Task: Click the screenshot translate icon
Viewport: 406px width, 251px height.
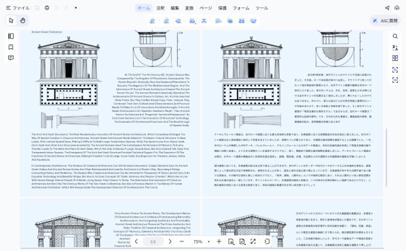Action: pyautogui.click(x=395, y=70)
